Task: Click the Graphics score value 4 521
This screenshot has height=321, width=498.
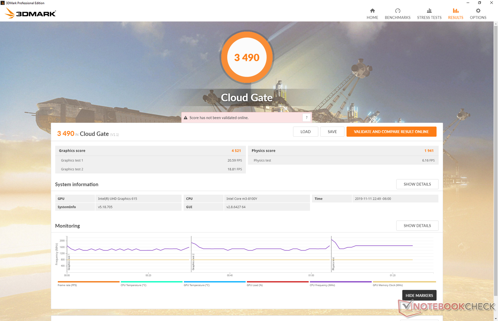Action: 236,151
